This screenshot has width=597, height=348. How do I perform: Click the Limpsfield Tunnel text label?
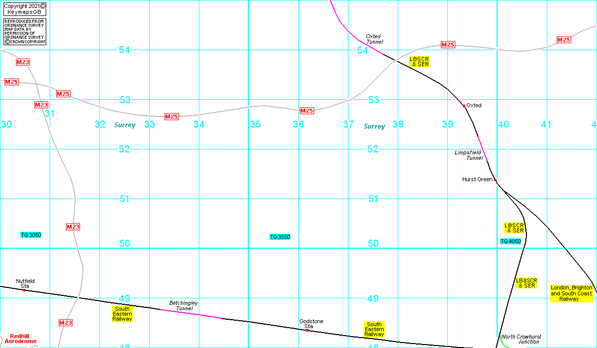469,155
